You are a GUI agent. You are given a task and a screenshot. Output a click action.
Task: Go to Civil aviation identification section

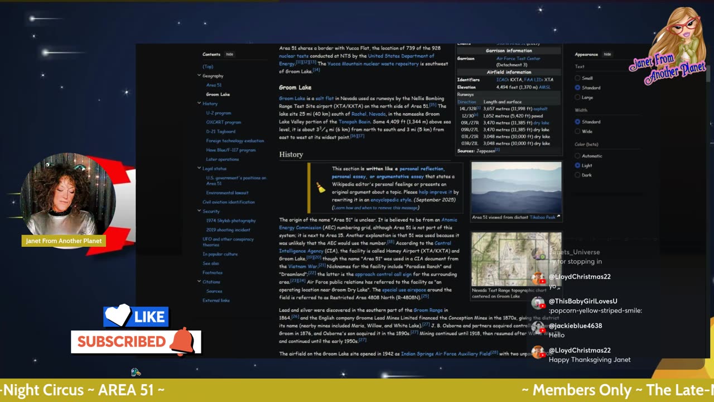tap(229, 202)
